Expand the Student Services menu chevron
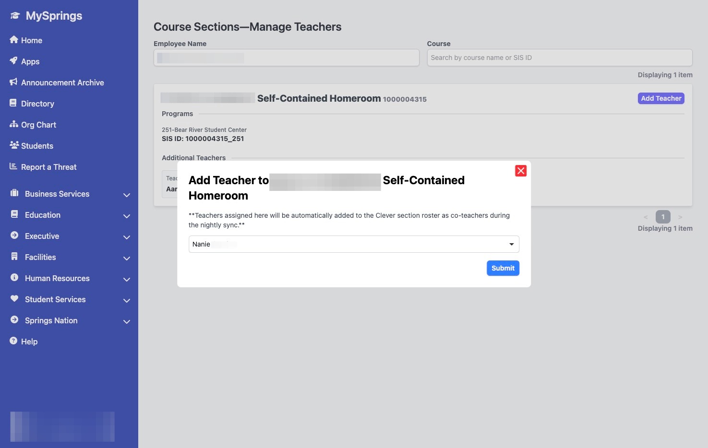Viewport: 708px width, 448px height. tap(127, 301)
